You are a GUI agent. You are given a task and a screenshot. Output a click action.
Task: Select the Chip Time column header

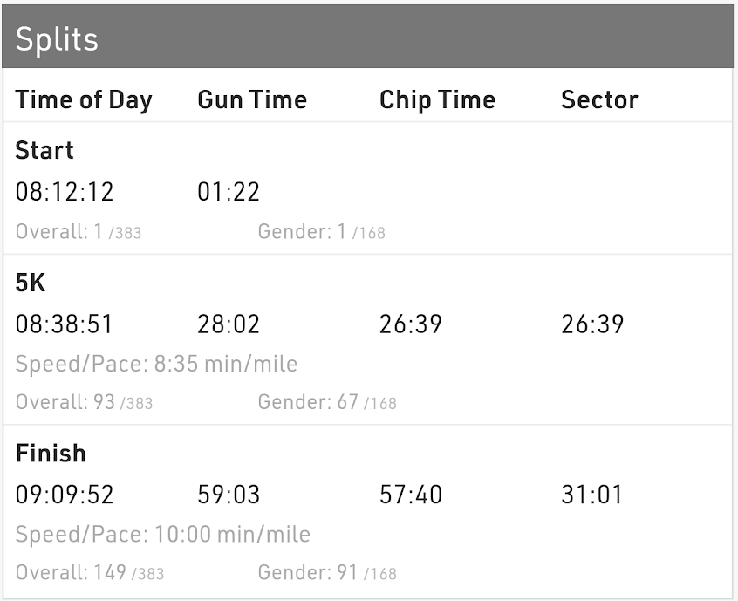[x=437, y=99]
